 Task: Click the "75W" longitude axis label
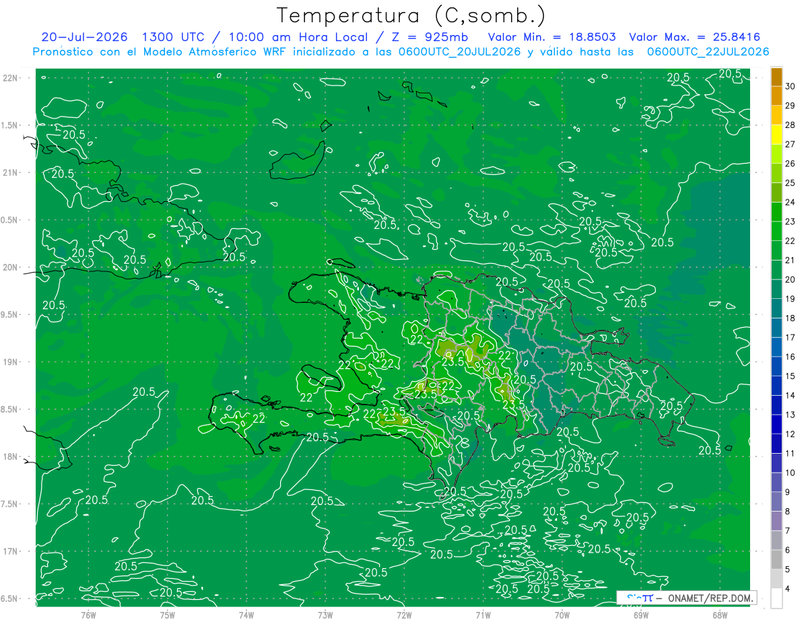pyautogui.click(x=168, y=614)
